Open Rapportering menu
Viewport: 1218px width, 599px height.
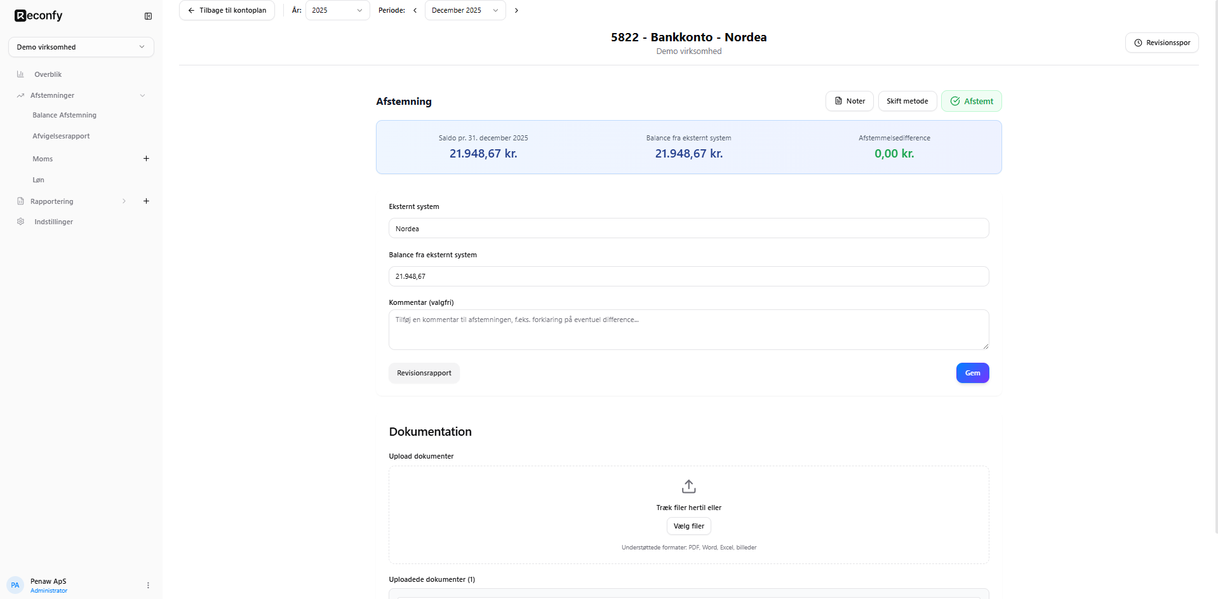tap(51, 201)
